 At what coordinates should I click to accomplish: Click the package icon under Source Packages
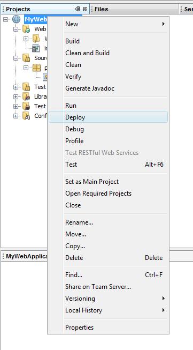(36, 68)
